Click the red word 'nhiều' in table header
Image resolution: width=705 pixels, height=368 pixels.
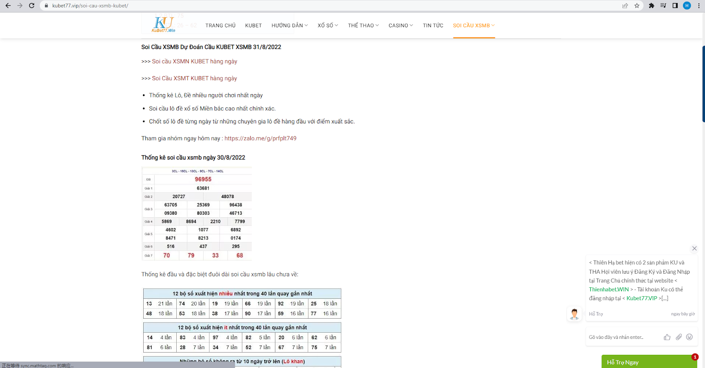pos(226,294)
